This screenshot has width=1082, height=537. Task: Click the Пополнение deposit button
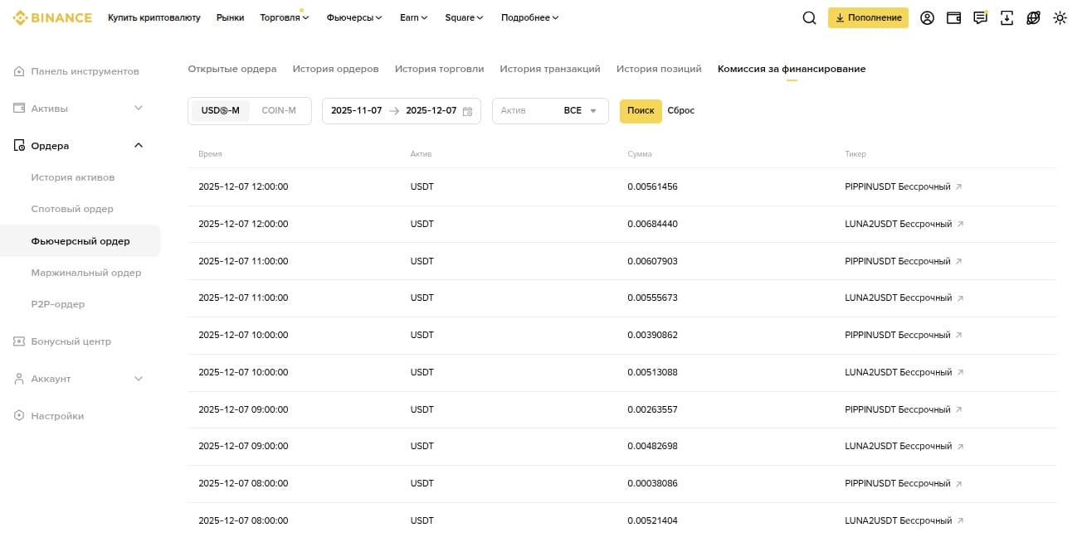[868, 17]
